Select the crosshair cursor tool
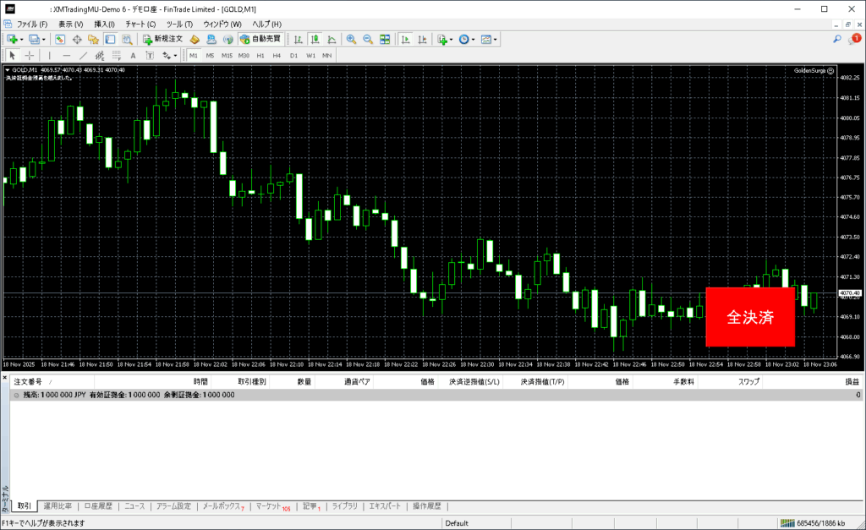 (x=29, y=56)
